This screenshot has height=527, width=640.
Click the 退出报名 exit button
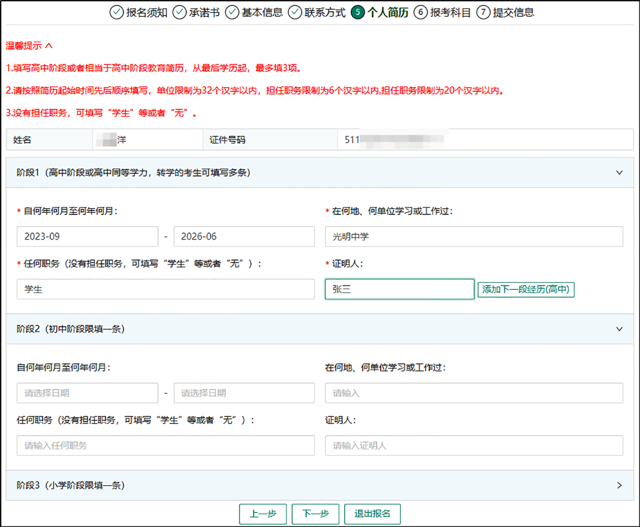click(372, 514)
